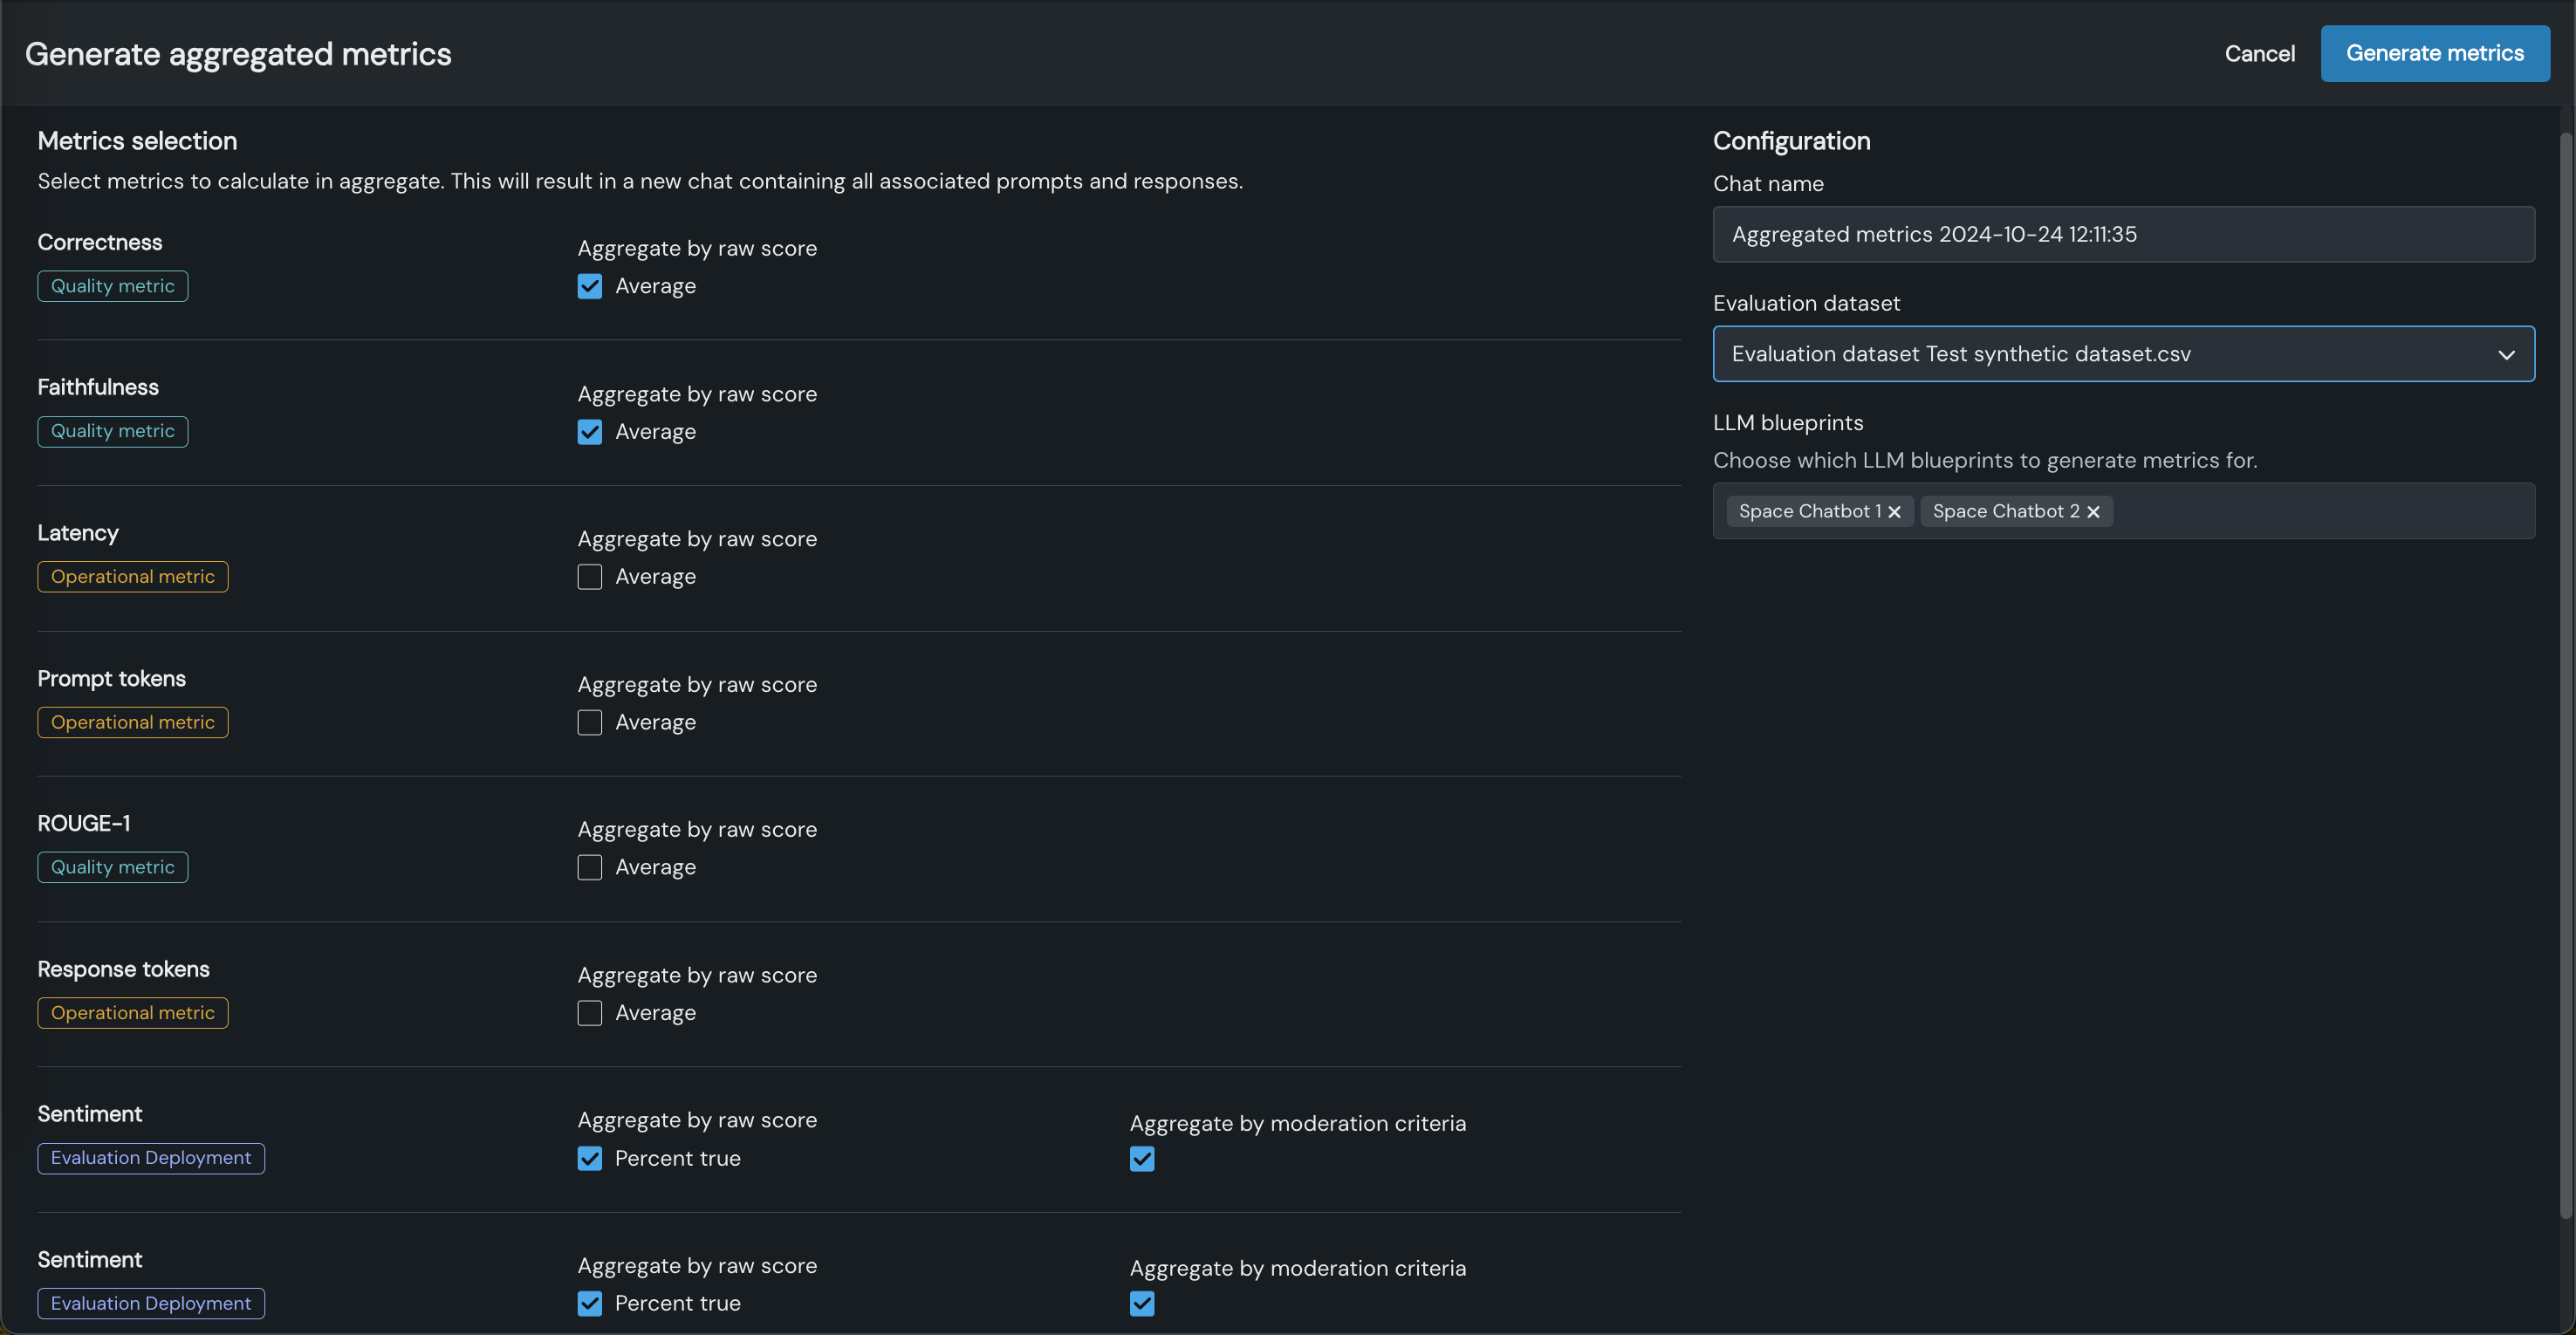
Task: Click the Operational metric tag under Latency
Action: click(133, 577)
